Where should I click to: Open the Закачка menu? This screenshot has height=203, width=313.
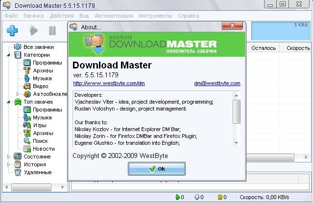pyautogui.click(x=33, y=16)
